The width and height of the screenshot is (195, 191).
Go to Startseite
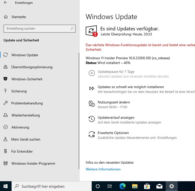[19, 17]
